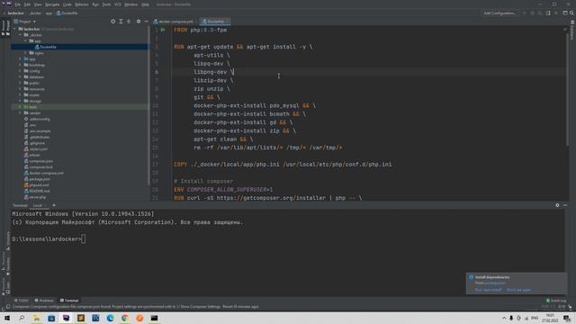Image resolution: width=576 pixels, height=324 pixels.
Task: Open the Code menu
Action: tap(67, 4)
